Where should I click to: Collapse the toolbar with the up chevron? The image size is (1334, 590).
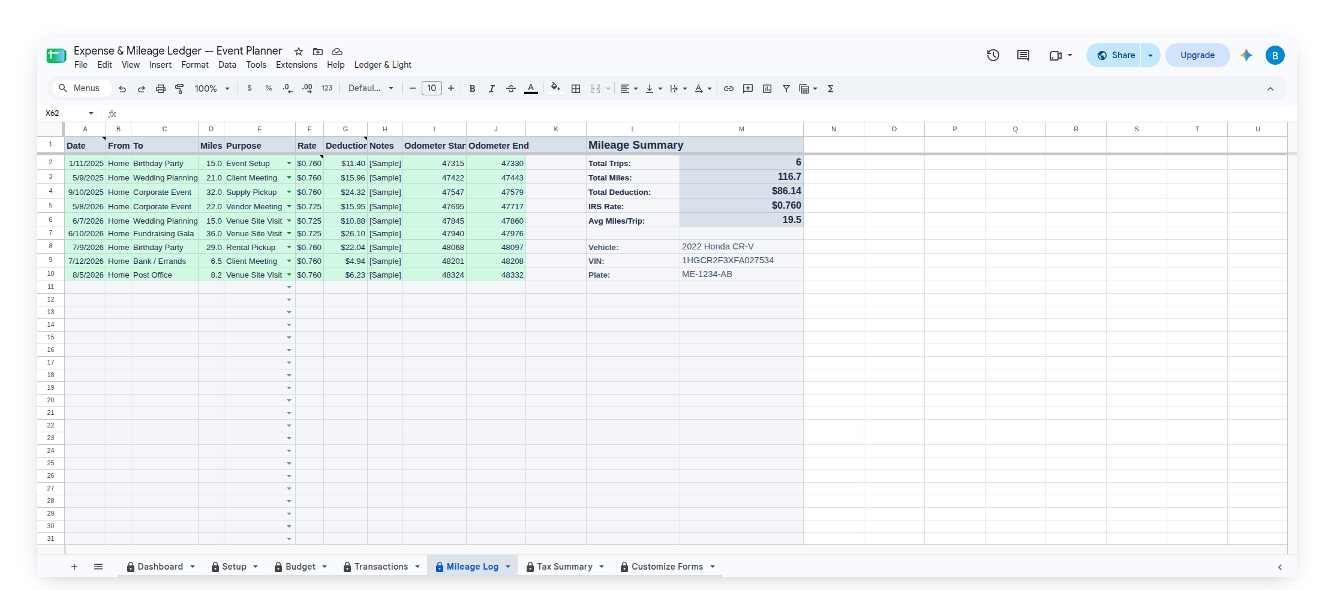[1270, 89]
